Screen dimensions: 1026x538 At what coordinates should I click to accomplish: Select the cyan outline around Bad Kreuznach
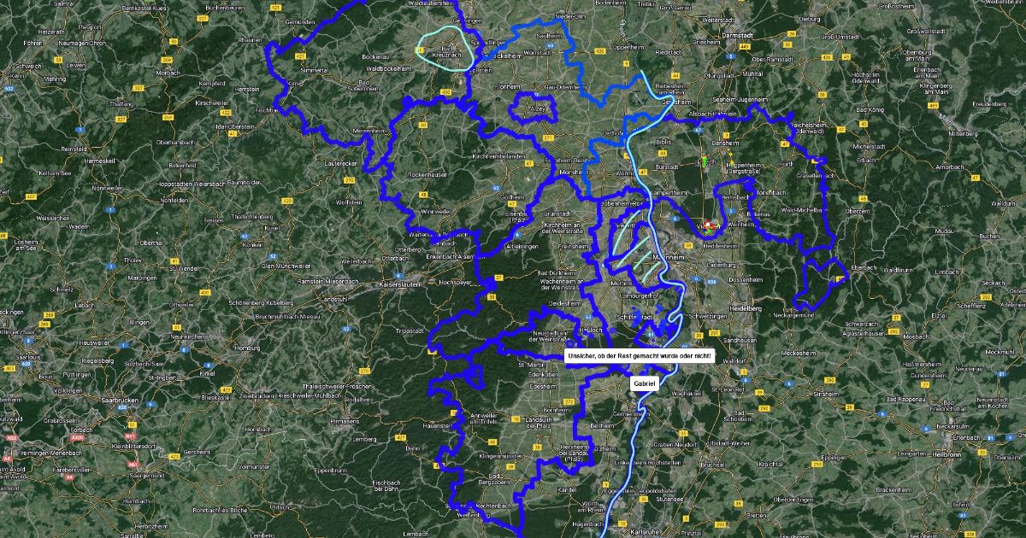pyautogui.click(x=445, y=48)
